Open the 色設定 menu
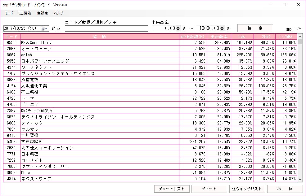This screenshot has width=306, height=196. (x=43, y=13)
